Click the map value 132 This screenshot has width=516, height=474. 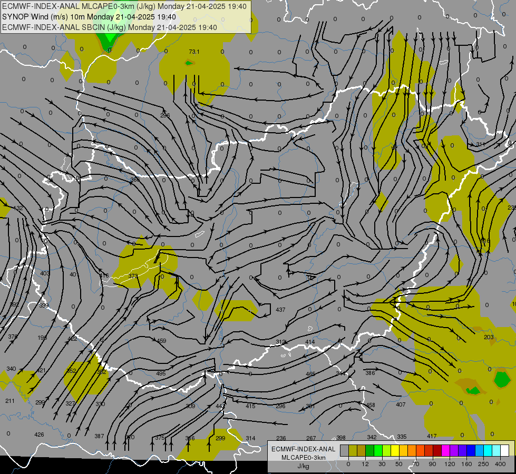[x=18, y=208]
